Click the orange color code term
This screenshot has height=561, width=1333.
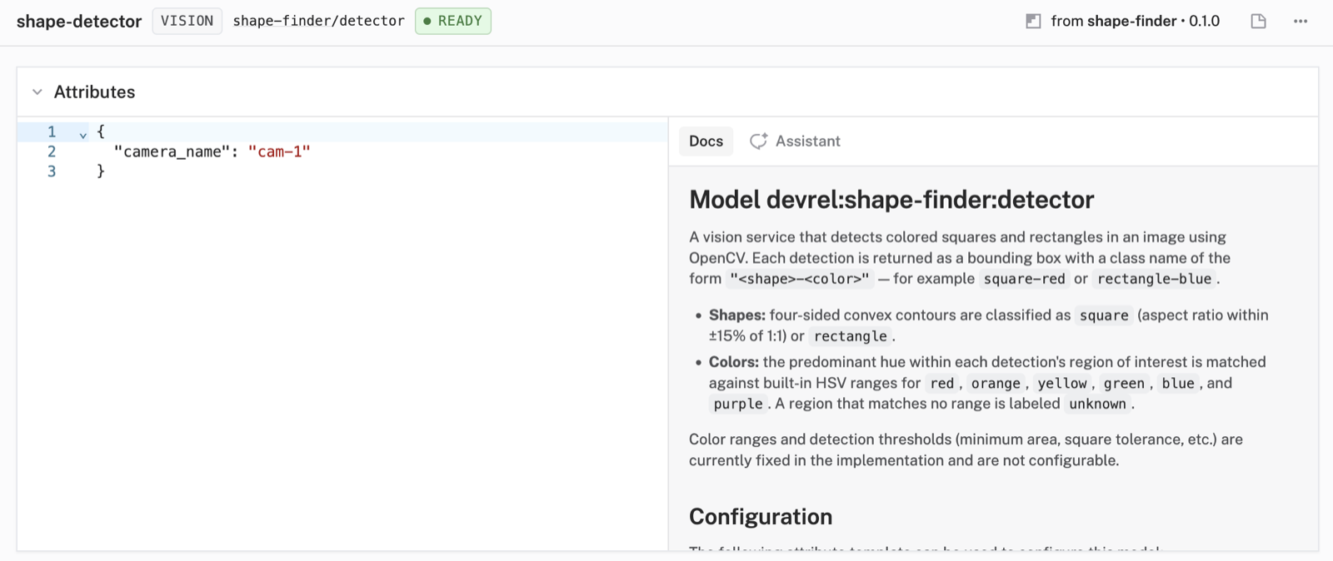click(996, 384)
